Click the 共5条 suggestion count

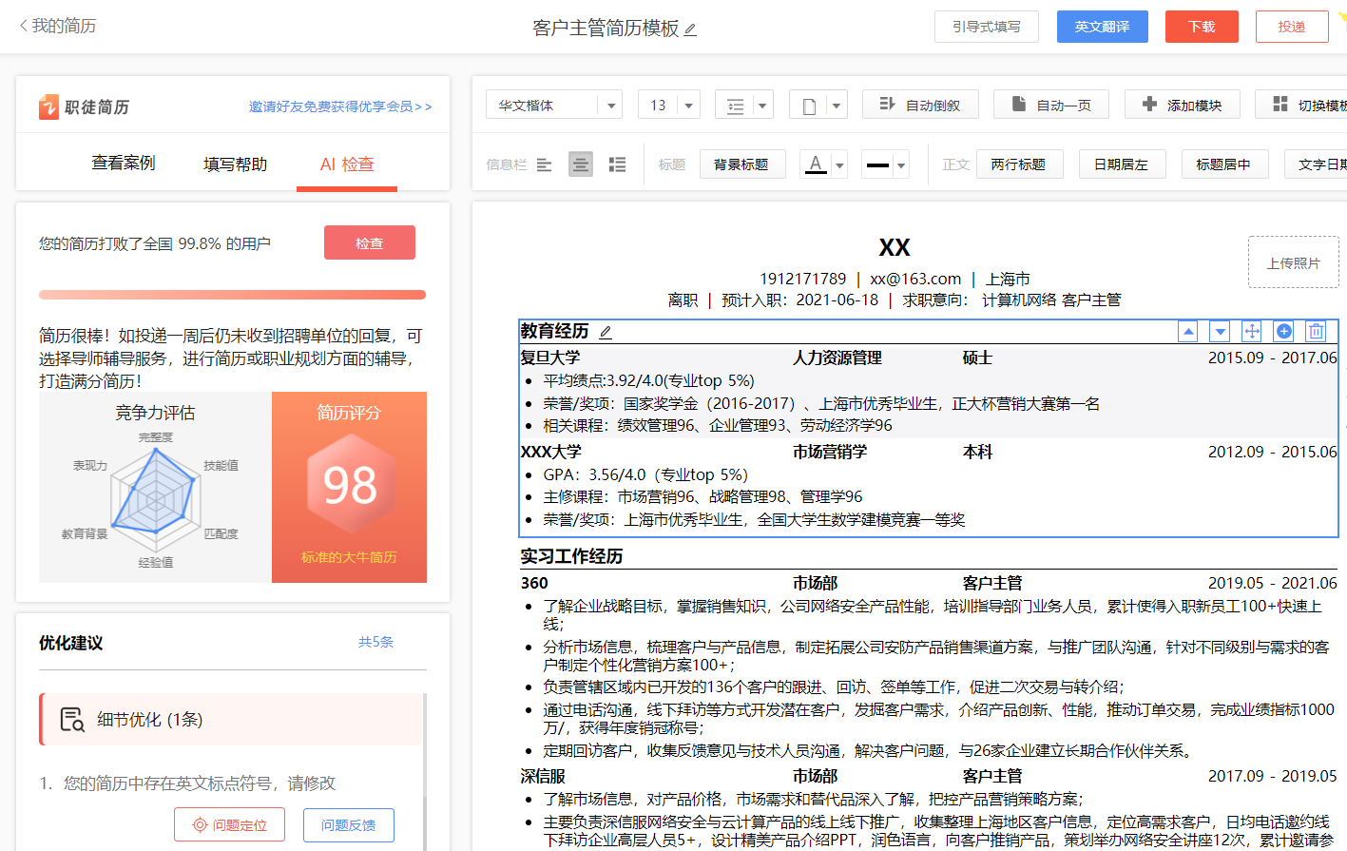click(375, 642)
